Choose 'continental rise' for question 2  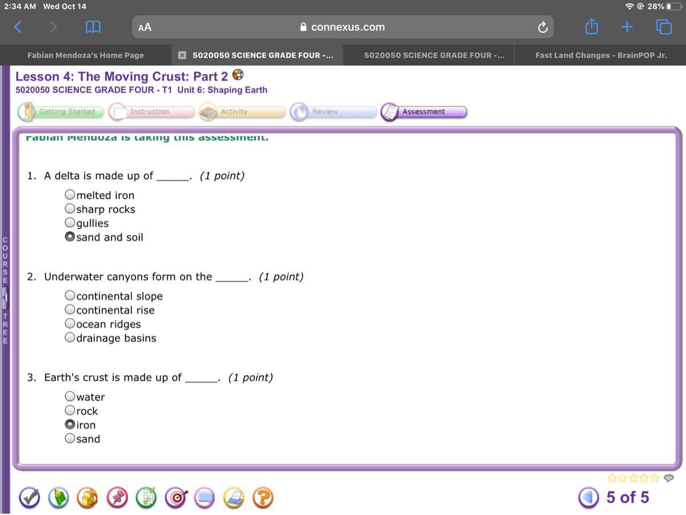click(x=70, y=310)
